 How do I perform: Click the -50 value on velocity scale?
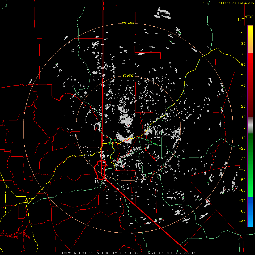coord(242,180)
